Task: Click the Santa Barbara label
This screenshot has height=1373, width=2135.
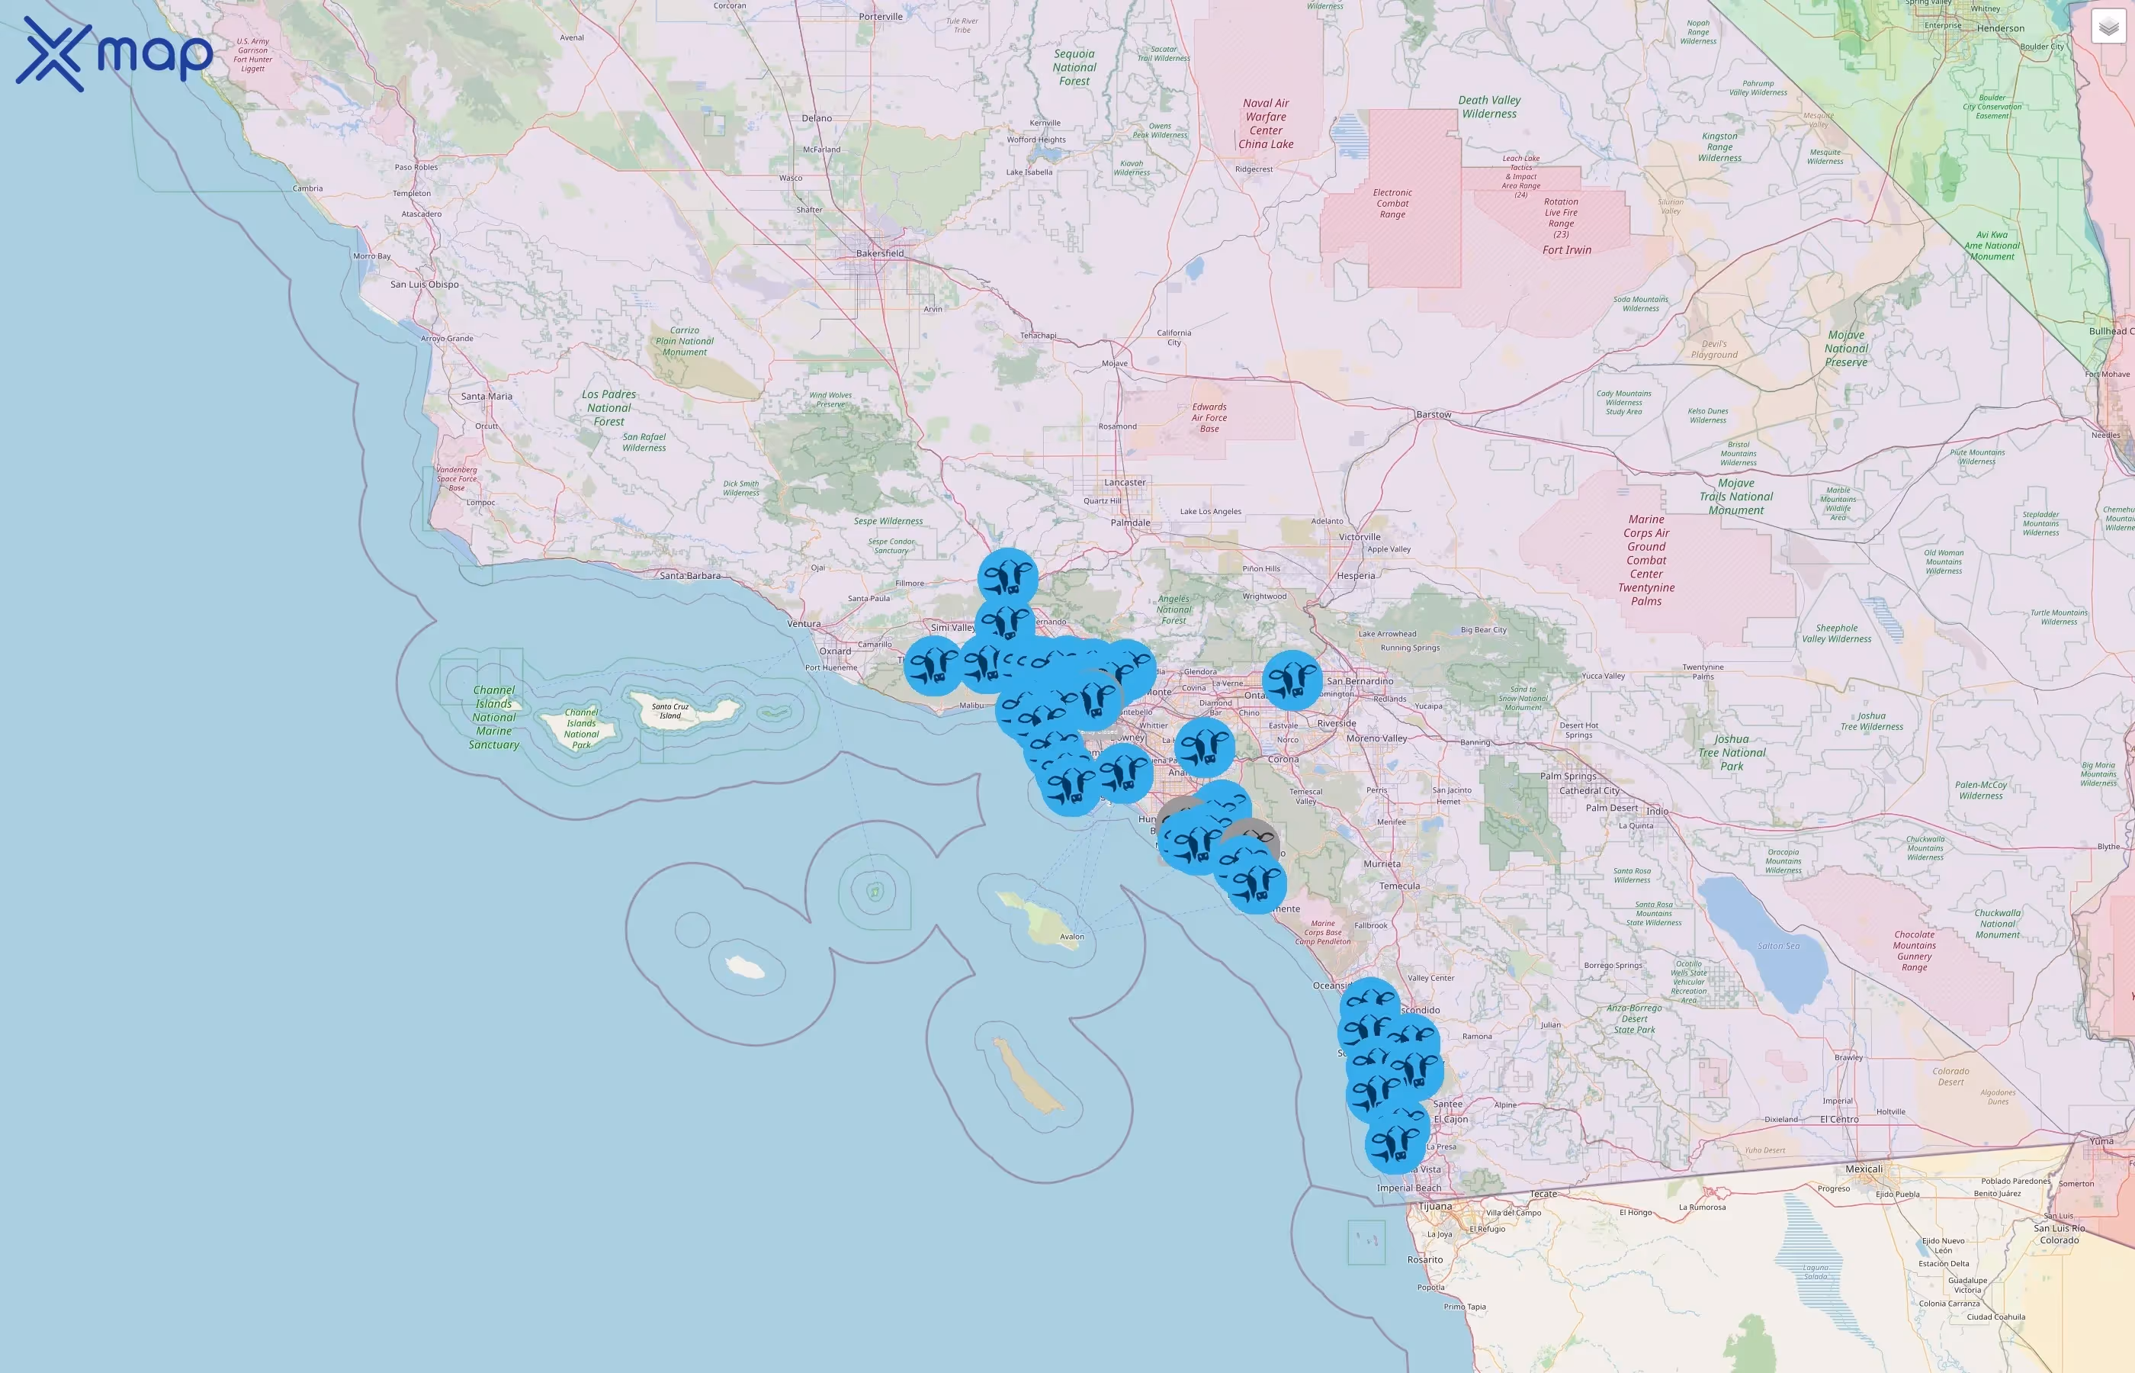Action: 690,575
